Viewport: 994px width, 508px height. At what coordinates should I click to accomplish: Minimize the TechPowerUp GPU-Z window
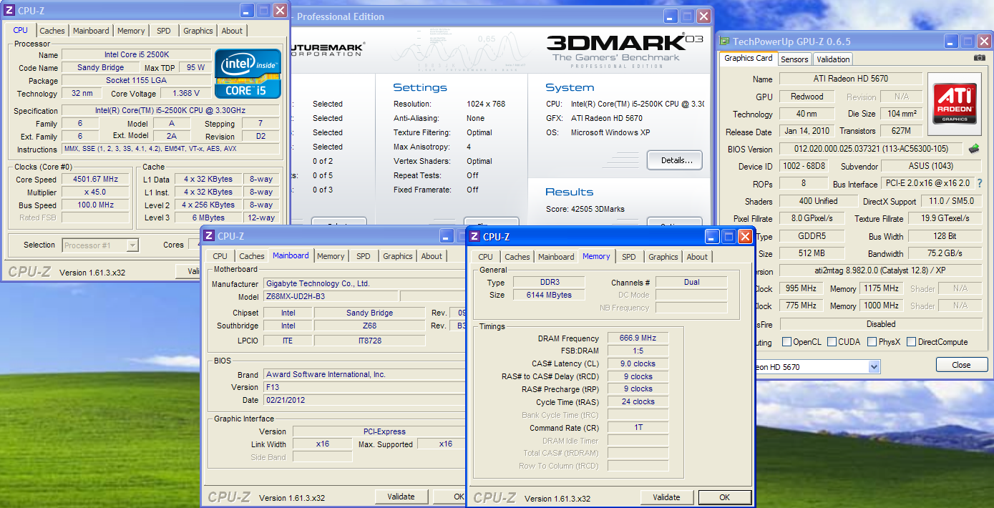(x=950, y=41)
